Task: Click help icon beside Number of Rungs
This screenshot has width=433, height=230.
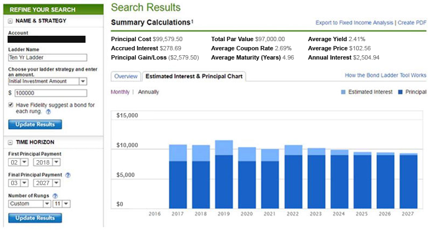Action: click(x=56, y=195)
